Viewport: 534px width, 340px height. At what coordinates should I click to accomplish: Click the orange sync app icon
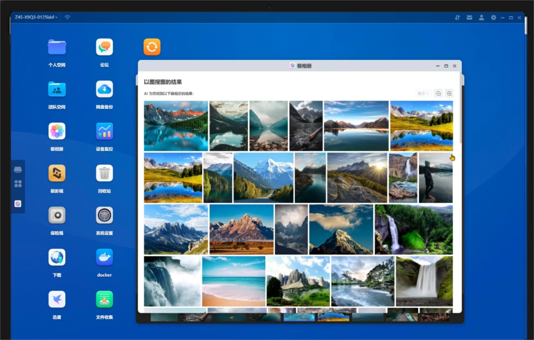pos(152,47)
